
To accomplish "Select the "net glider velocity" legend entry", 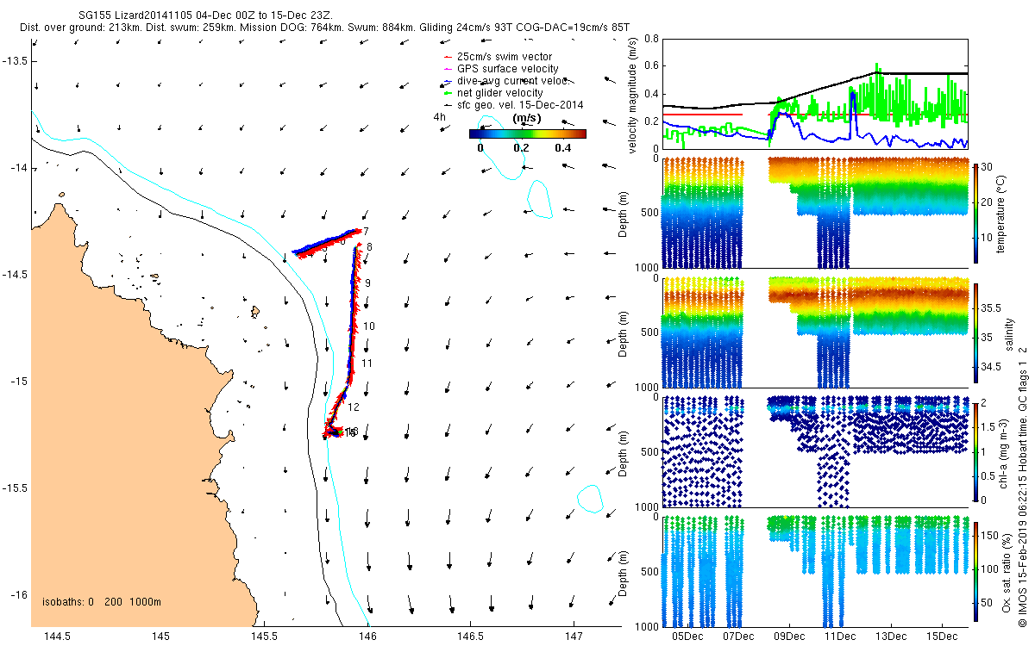I will tap(499, 93).
